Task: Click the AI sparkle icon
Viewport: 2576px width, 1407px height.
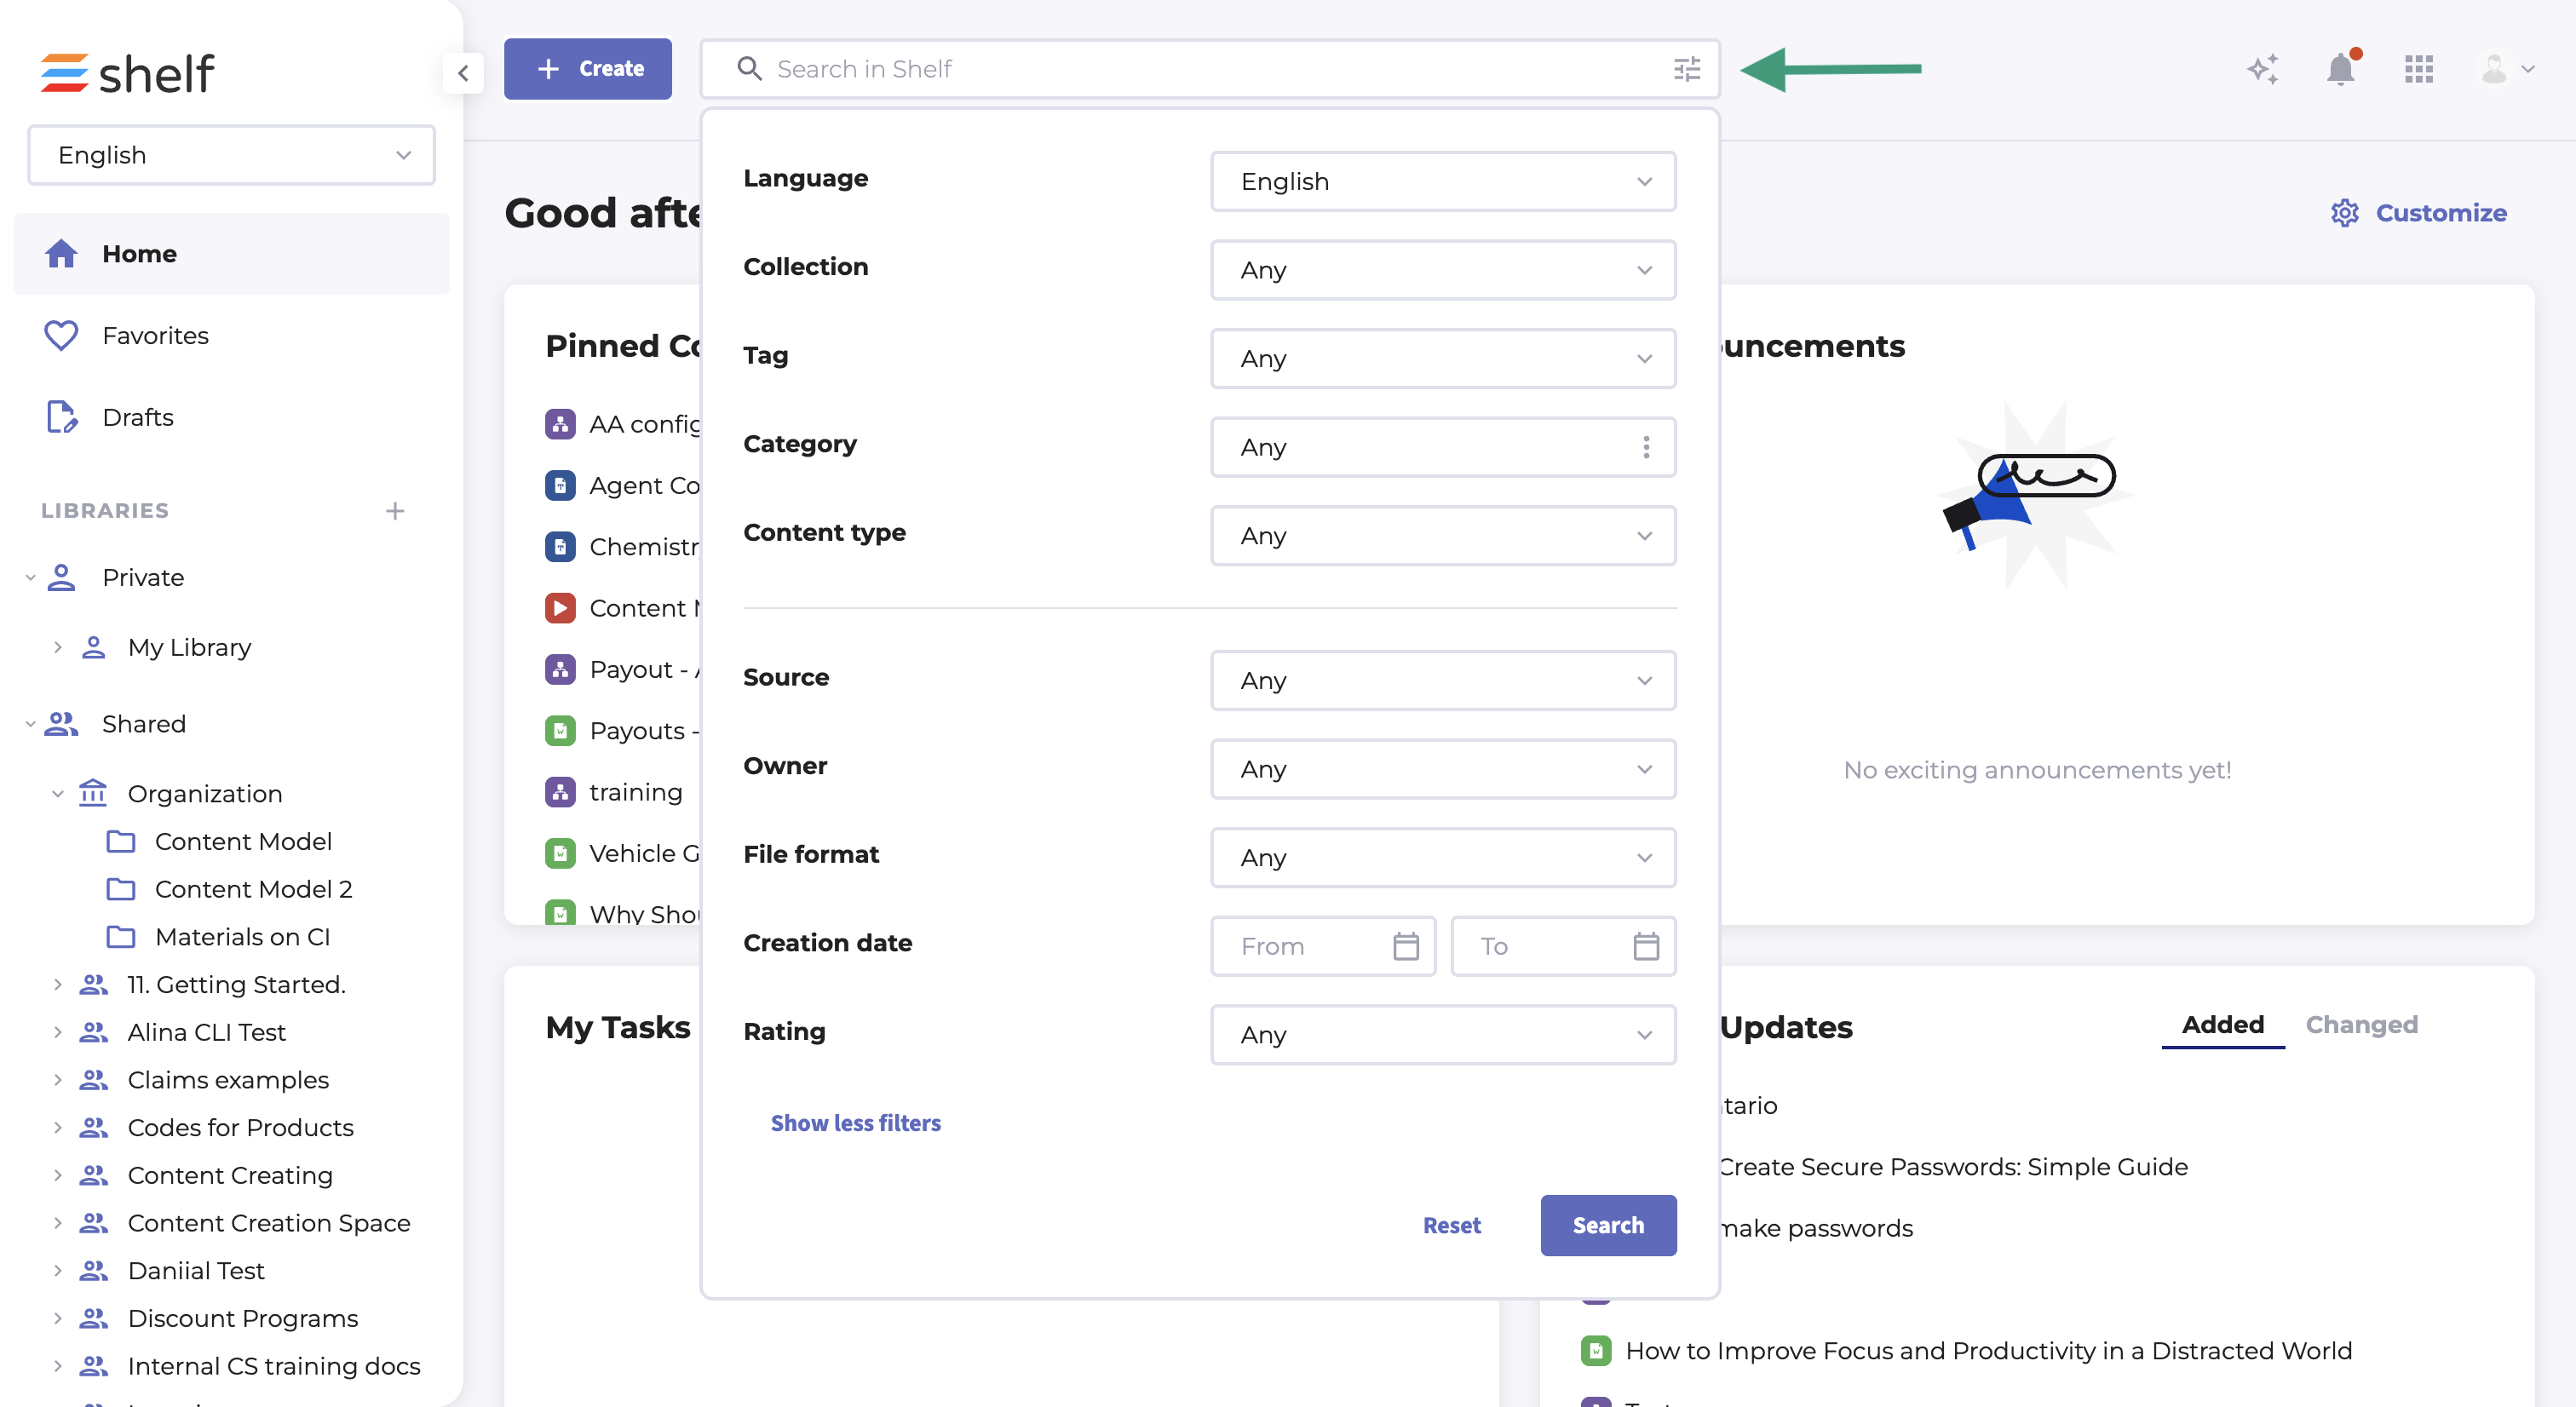Action: [2262, 69]
